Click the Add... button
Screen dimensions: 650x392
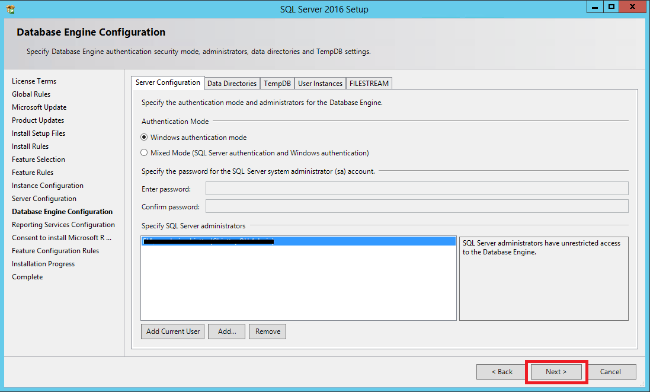[227, 332]
